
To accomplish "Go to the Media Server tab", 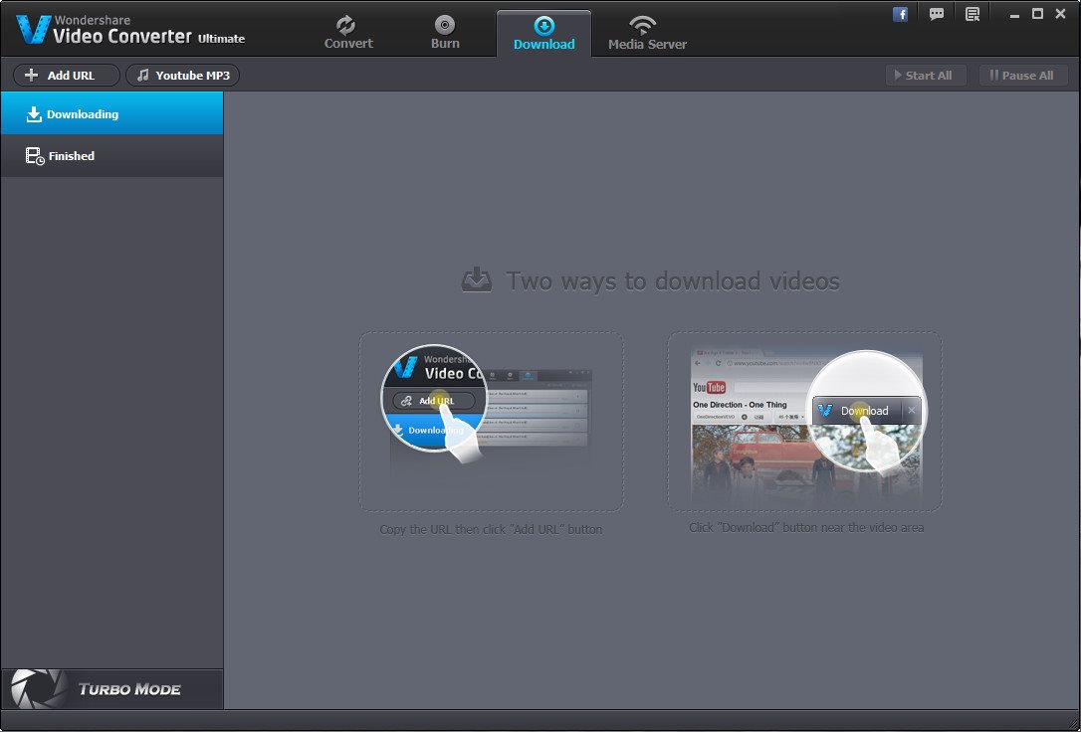I will point(647,33).
